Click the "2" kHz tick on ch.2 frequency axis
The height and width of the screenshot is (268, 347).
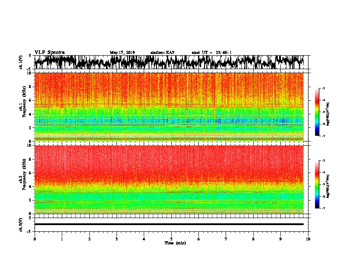[31, 200]
